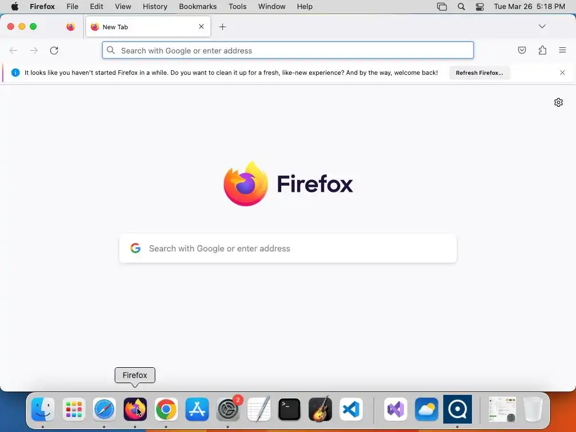
Task: Close the New Tab tab
Action: coord(201,26)
